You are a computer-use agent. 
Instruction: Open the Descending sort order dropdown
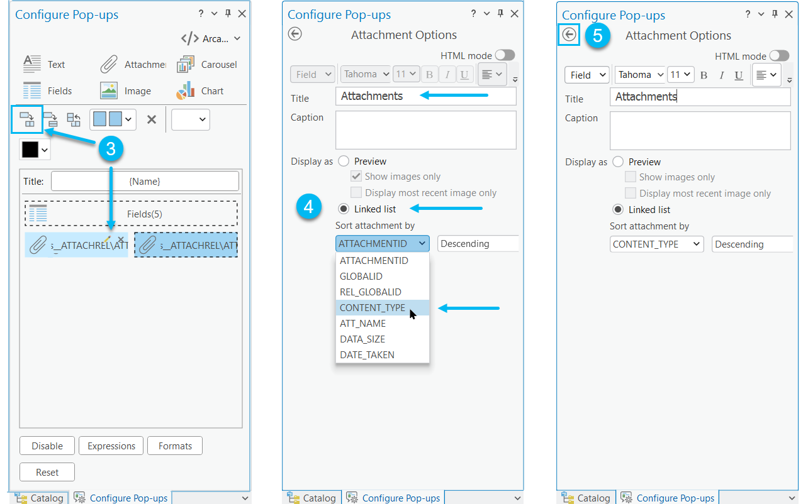[478, 243]
